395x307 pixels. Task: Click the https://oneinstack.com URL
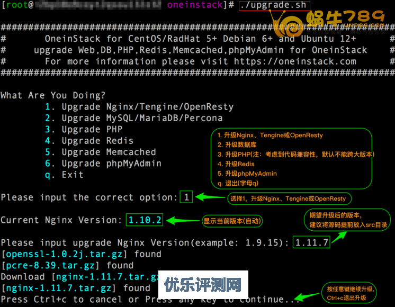295,61
